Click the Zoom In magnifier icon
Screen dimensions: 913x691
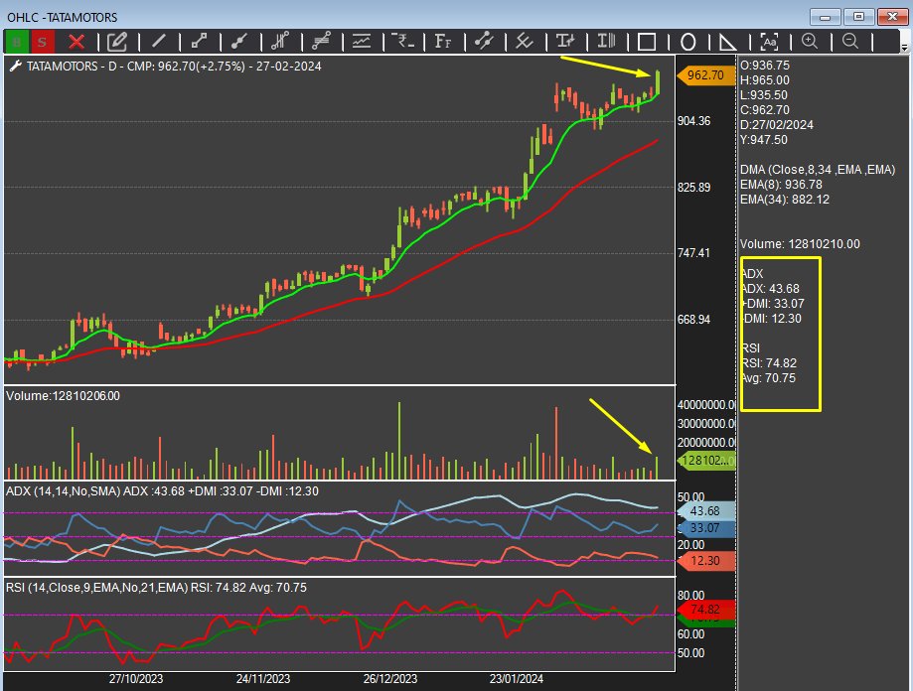click(x=810, y=42)
